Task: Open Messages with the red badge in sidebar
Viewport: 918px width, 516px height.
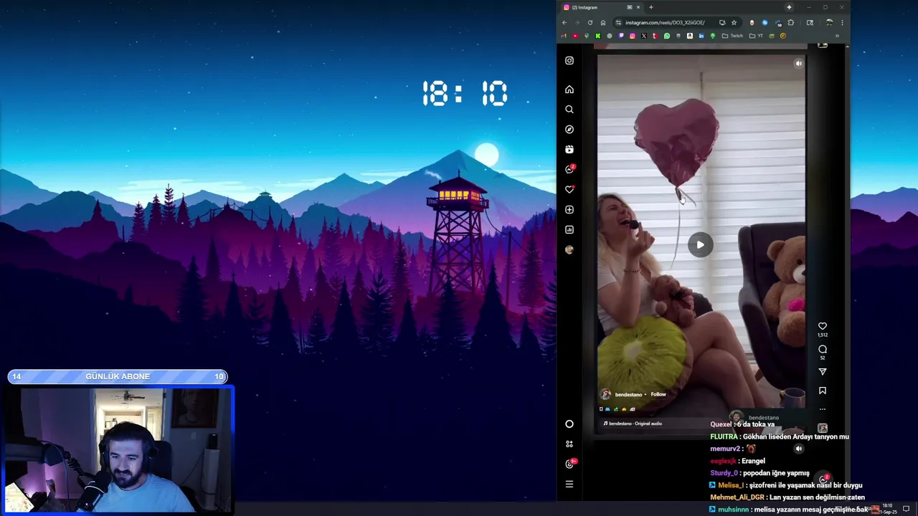Action: 570,169
